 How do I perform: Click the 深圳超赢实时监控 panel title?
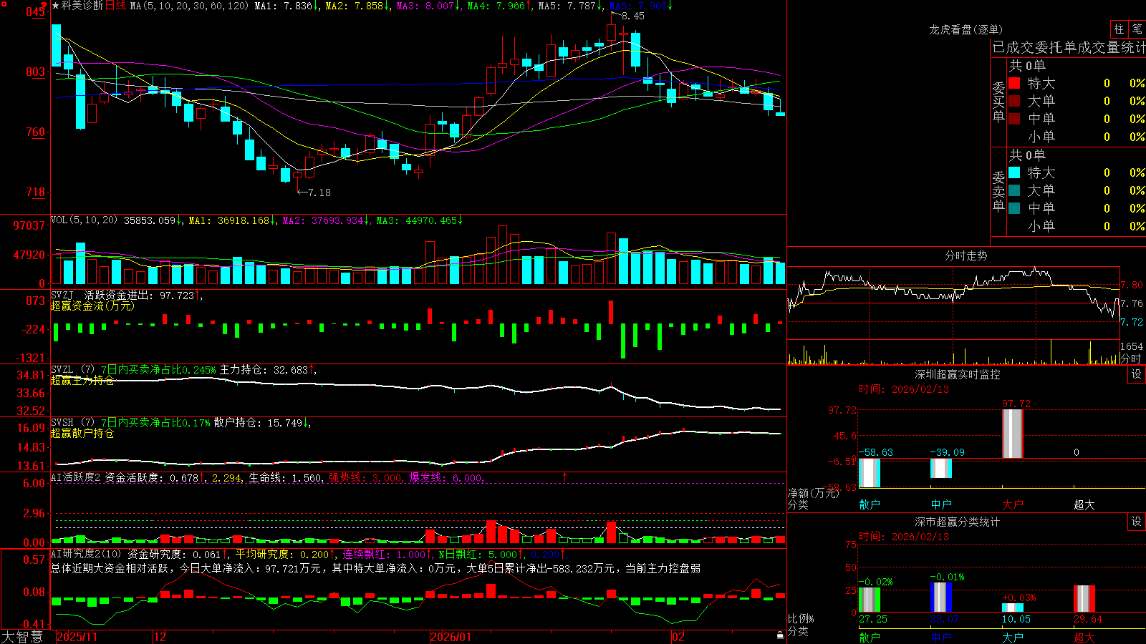(957, 374)
